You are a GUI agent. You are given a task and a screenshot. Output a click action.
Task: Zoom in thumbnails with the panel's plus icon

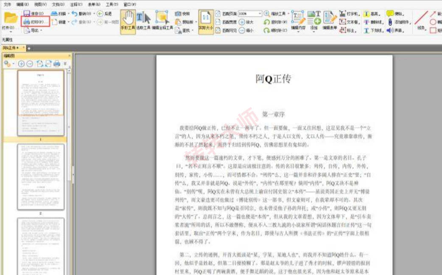pyautogui.click(x=21, y=64)
